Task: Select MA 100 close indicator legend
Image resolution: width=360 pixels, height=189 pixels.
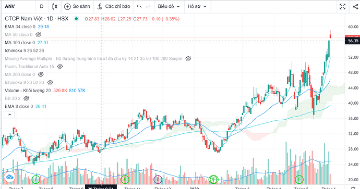Action: (20, 43)
